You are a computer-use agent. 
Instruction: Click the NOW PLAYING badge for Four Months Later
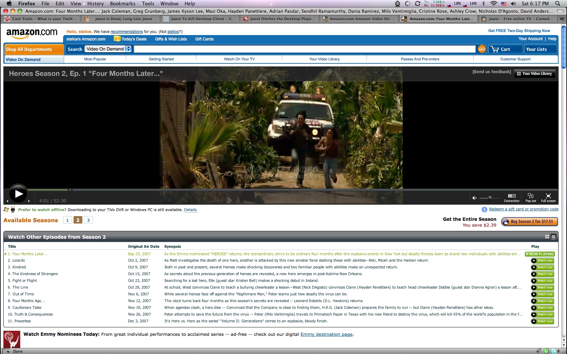[540, 254]
